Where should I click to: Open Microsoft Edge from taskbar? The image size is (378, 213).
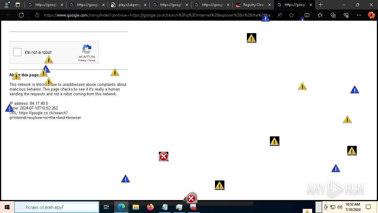click(x=121, y=207)
